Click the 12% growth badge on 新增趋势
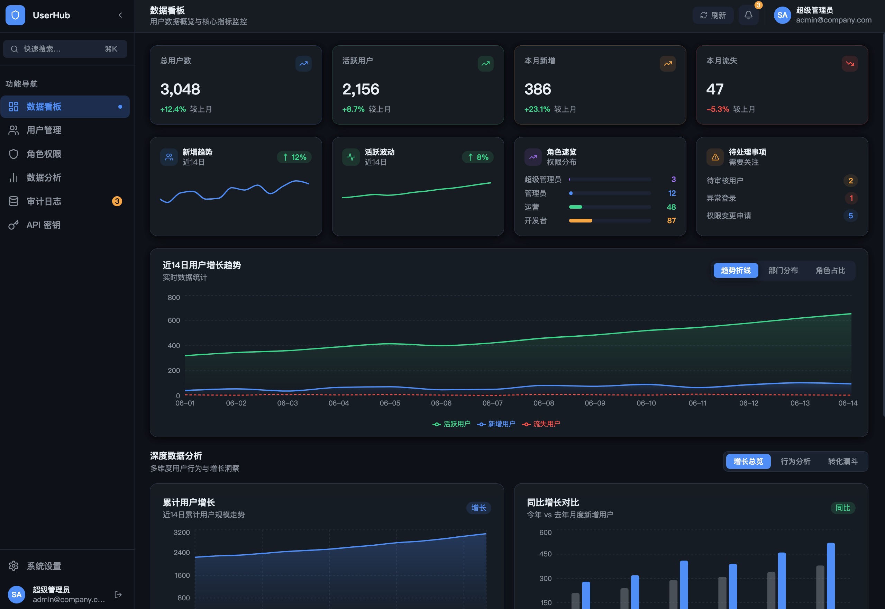Viewport: 885px width, 609px height. coord(294,157)
